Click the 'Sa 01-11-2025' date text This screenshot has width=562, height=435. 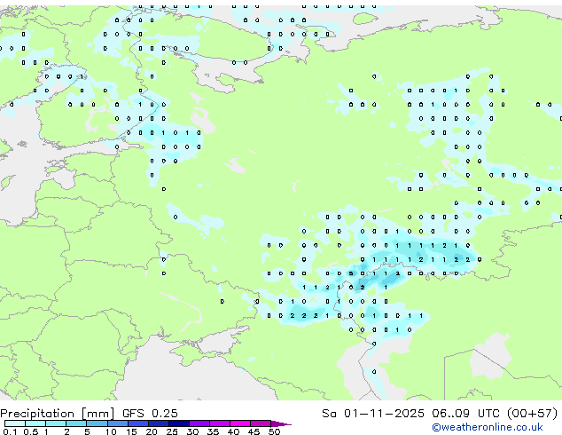(373, 414)
